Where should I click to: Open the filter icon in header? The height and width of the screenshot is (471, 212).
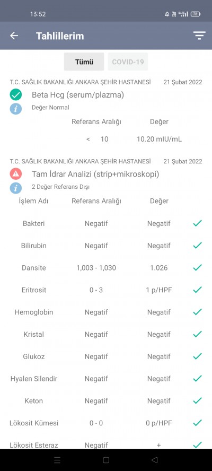click(x=199, y=36)
